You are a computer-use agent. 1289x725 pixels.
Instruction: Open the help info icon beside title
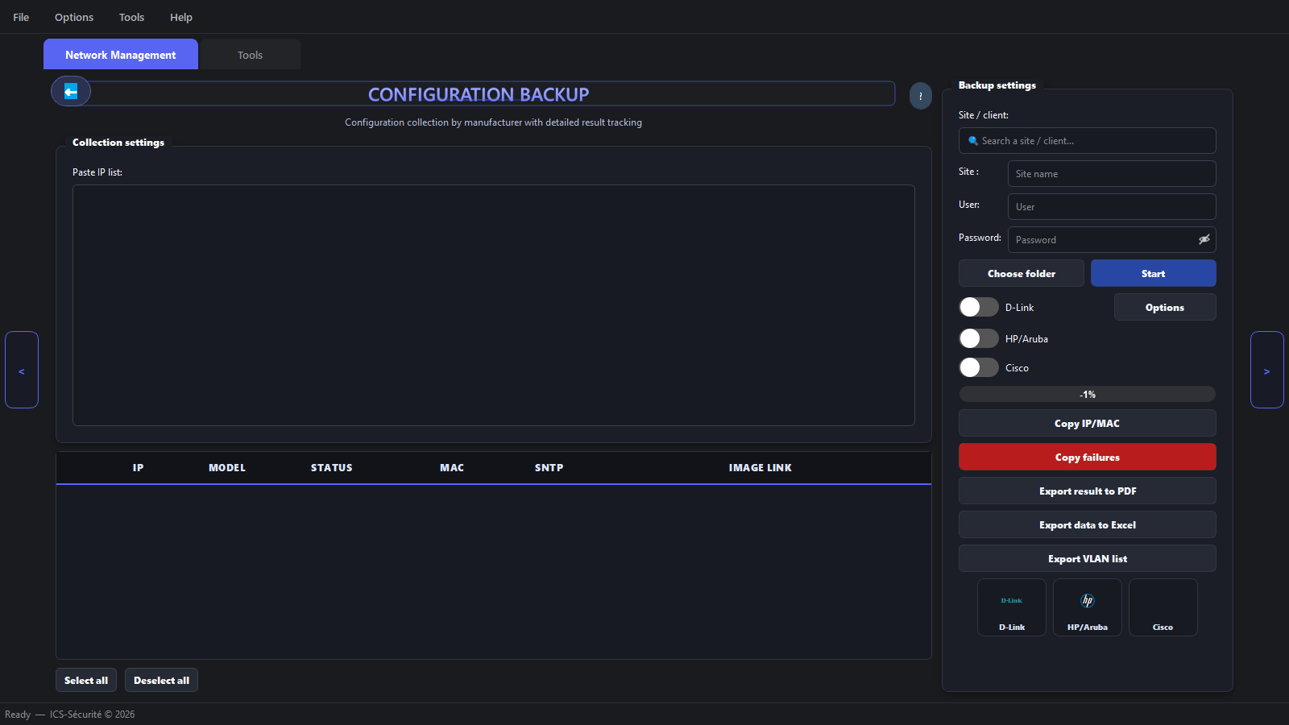(921, 96)
